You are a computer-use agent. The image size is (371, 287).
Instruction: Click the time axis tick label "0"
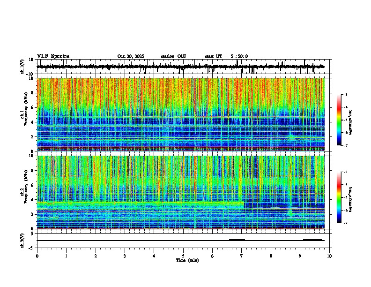coord(37,256)
